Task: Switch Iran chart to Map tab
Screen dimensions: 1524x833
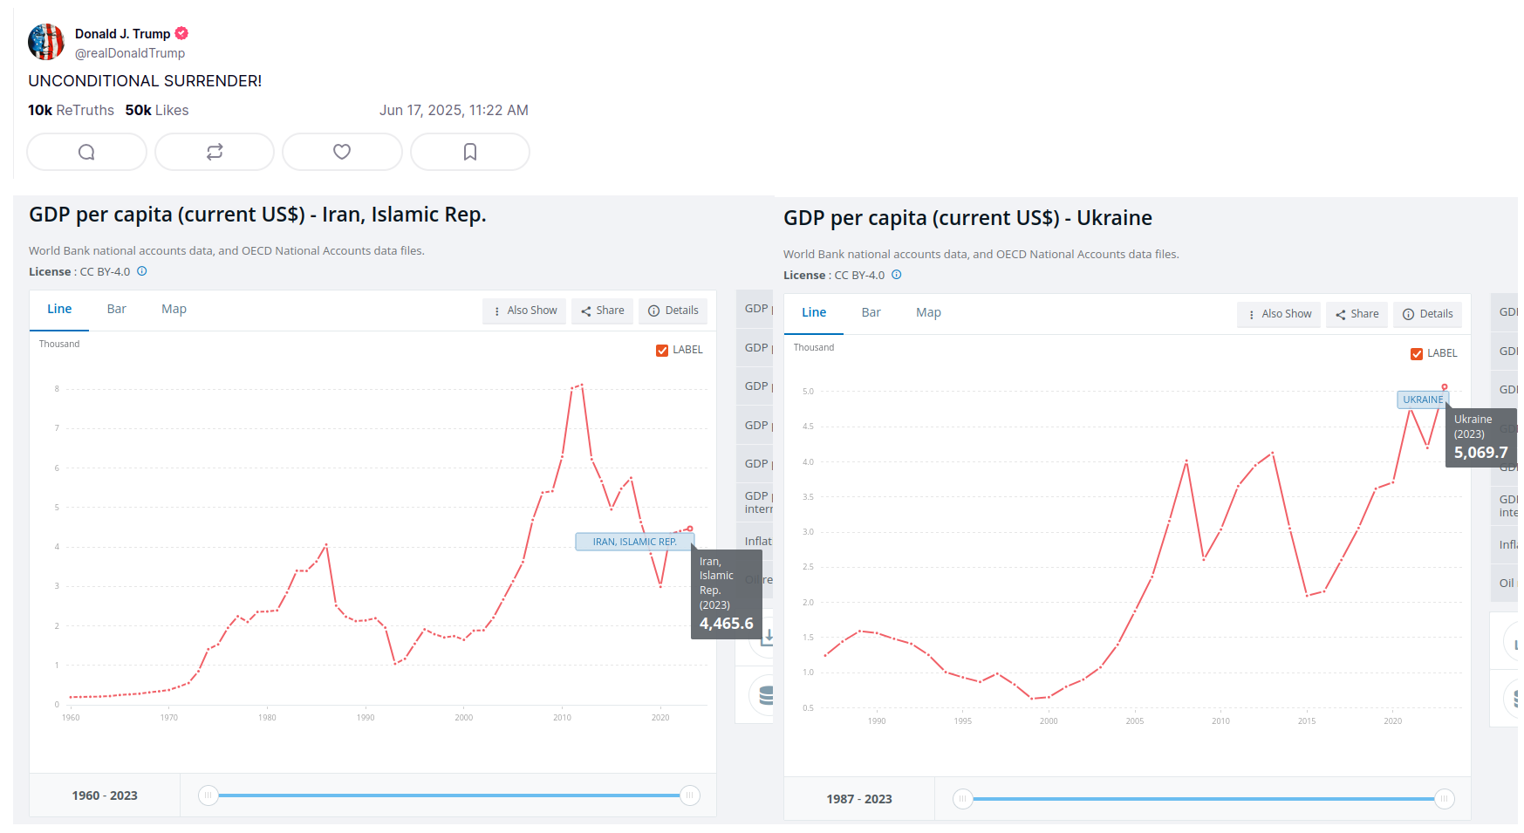Action: click(x=174, y=310)
